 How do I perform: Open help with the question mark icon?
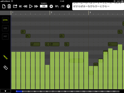pyautogui.click(x=68, y=6)
